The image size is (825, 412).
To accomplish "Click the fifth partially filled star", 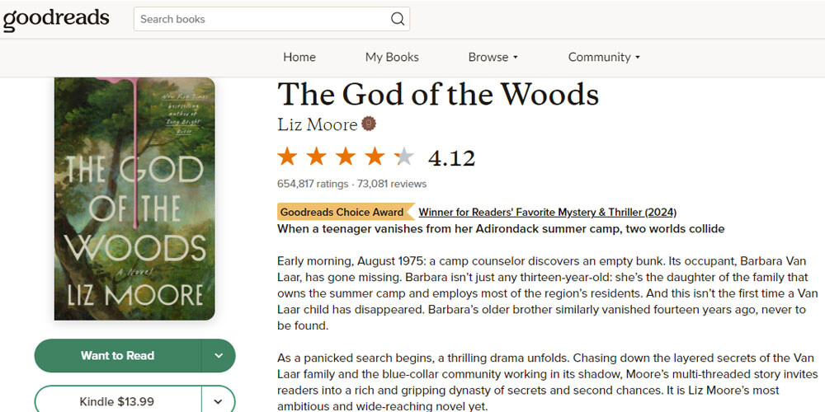I will pyautogui.click(x=404, y=157).
